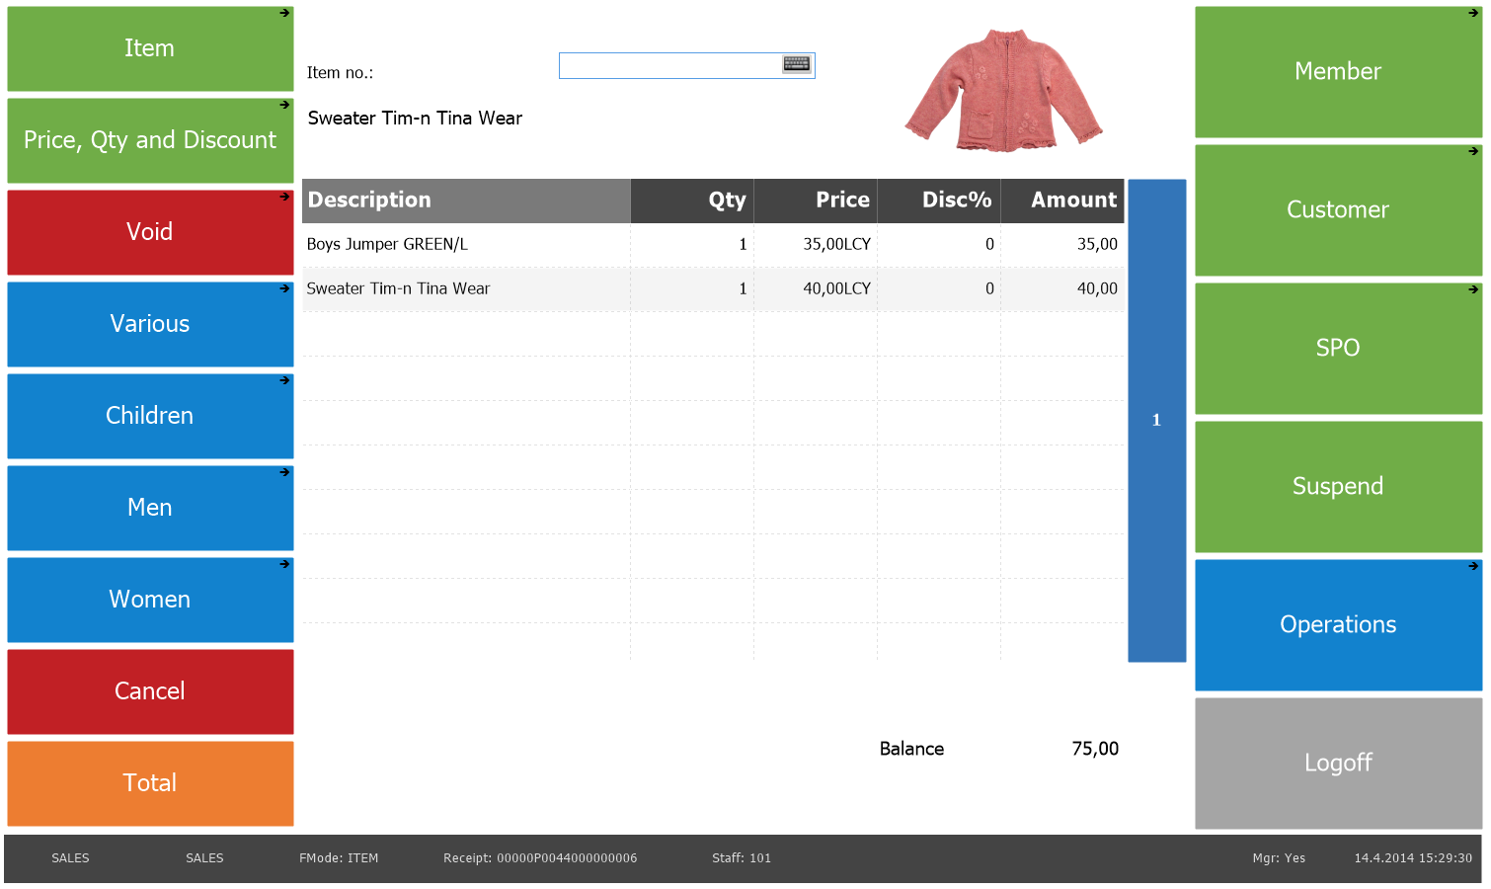
Task: Open the SPO panel
Action: point(1338,349)
